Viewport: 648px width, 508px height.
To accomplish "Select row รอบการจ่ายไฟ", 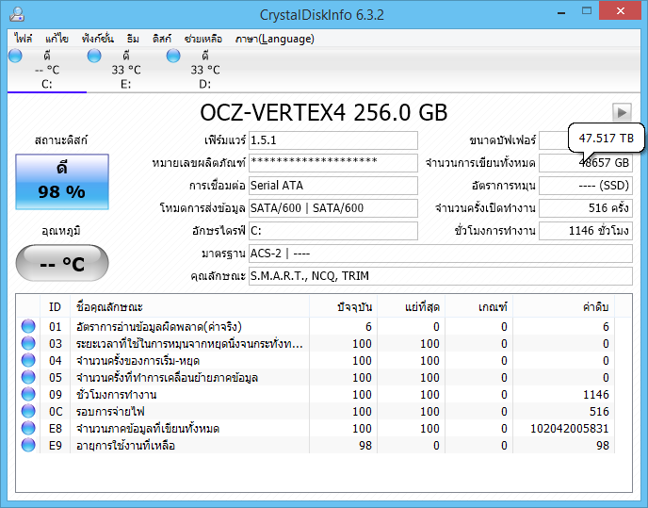I will 316,411.
